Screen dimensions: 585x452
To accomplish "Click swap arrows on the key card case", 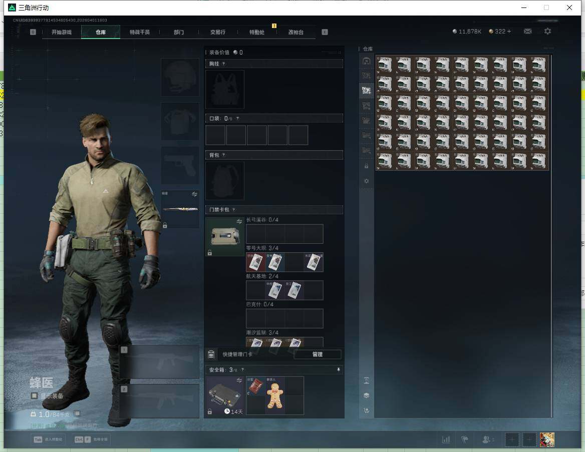I will click(239, 222).
